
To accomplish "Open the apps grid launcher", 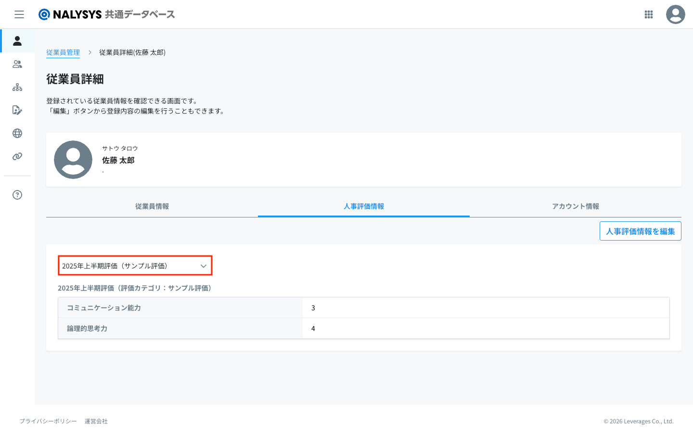I will click(648, 14).
